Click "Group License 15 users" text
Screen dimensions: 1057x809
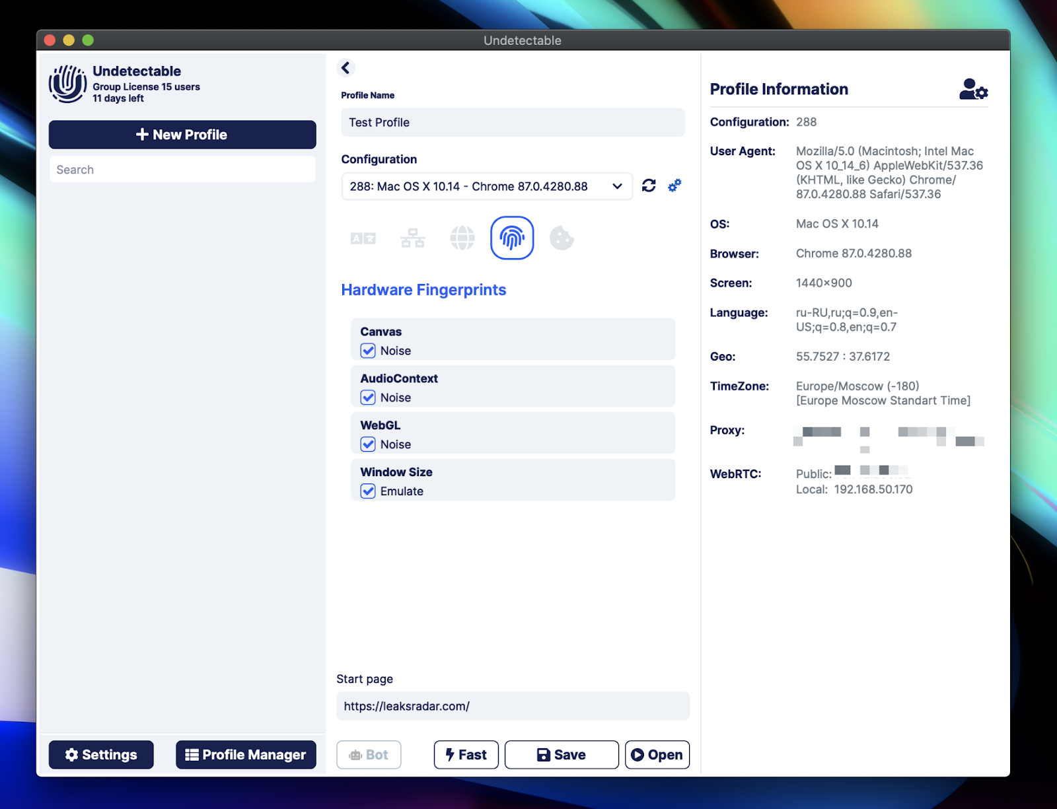click(146, 87)
